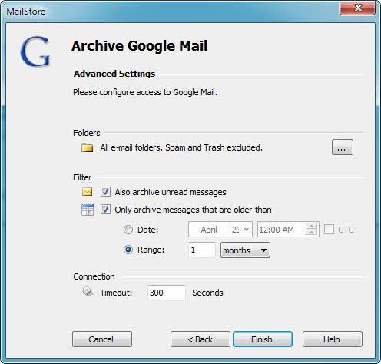Uncheck Also archive unread messages
The height and width of the screenshot is (364, 381).
105,192
